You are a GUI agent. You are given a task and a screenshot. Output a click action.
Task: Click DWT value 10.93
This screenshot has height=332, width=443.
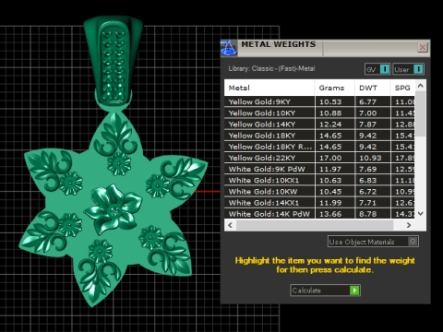[x=370, y=158]
